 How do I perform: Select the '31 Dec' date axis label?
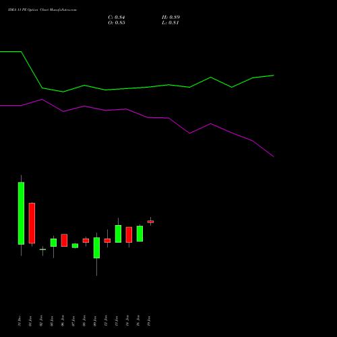tap(20, 321)
